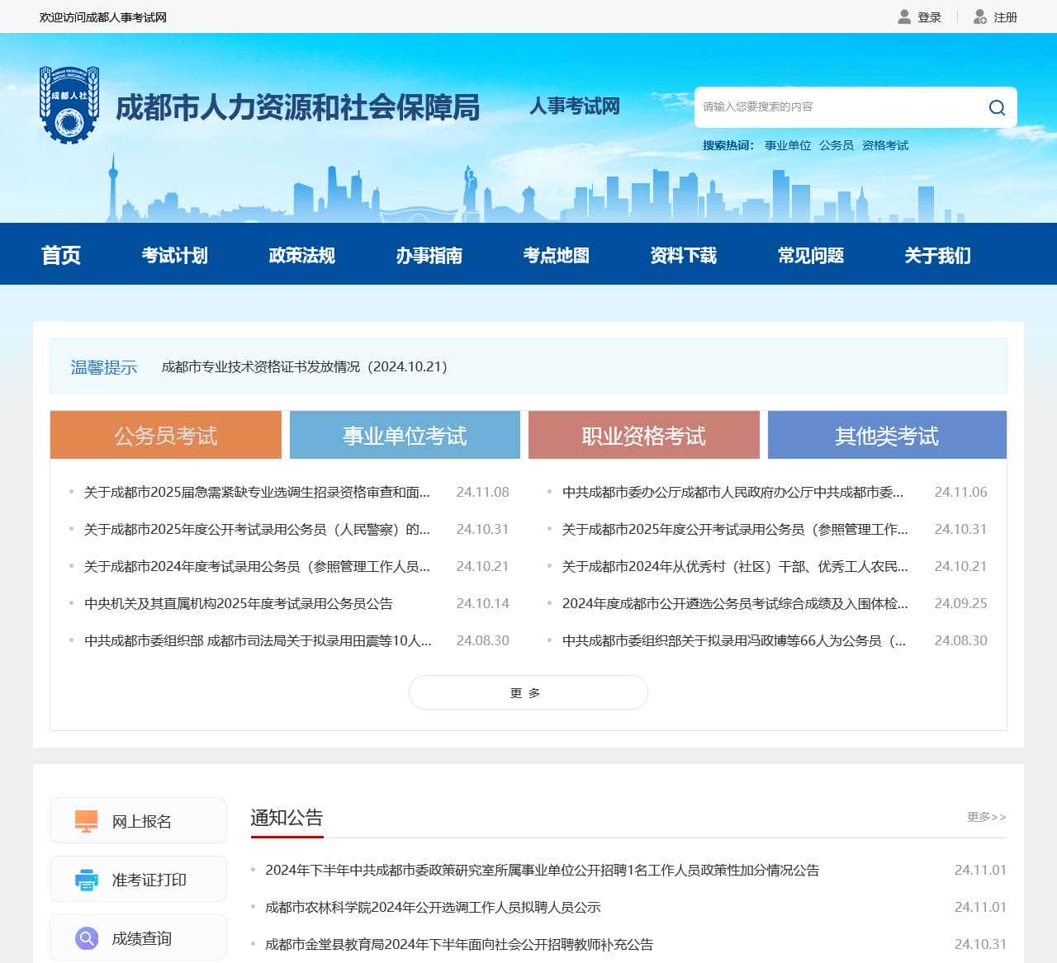The width and height of the screenshot is (1057, 963).
Task: Click the online registration monitor icon
Action: 86,821
